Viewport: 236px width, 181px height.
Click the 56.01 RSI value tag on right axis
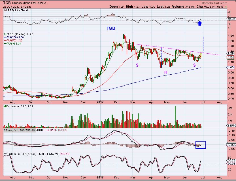click(x=231, y=19)
